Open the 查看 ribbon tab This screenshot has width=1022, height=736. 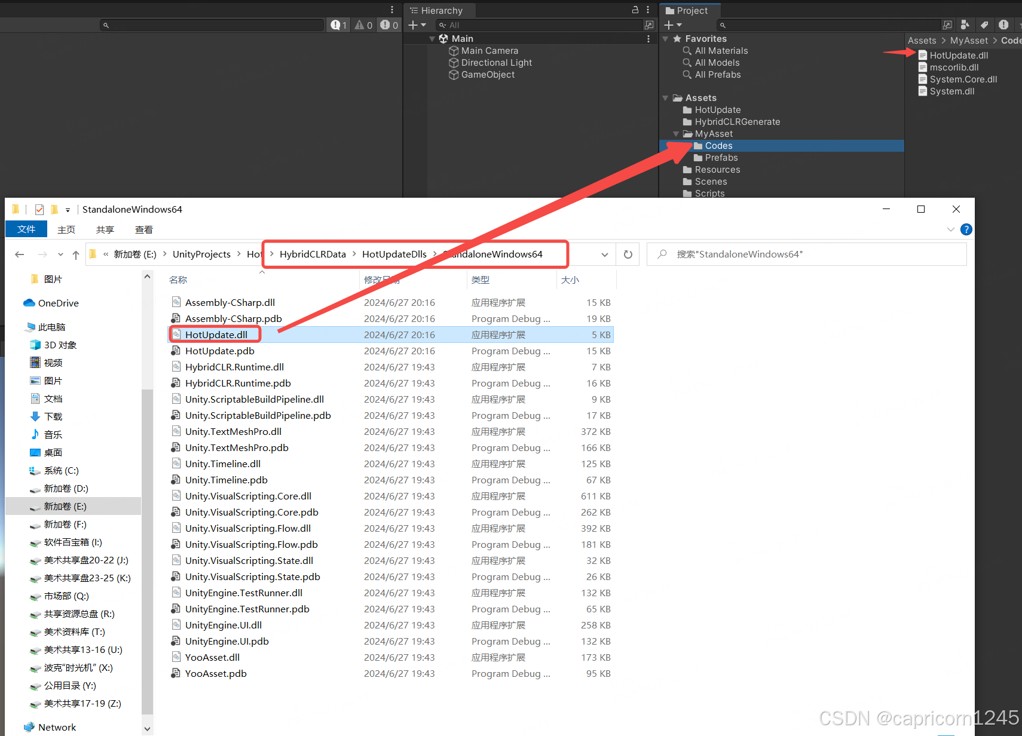tap(143, 229)
